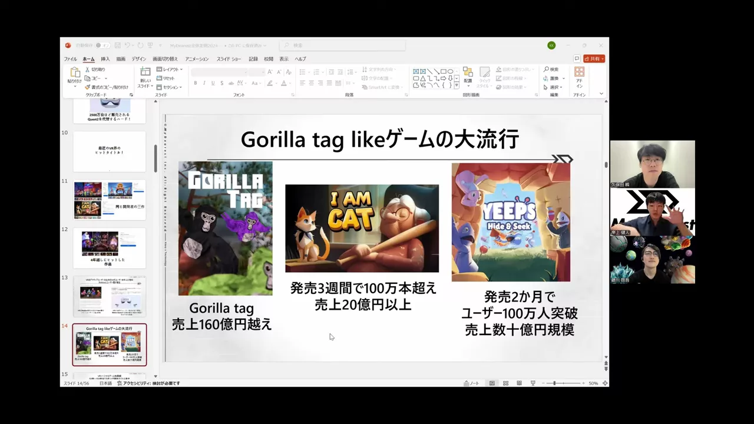Open the File (ファイル) menu
This screenshot has height=424, width=754.
coord(70,59)
